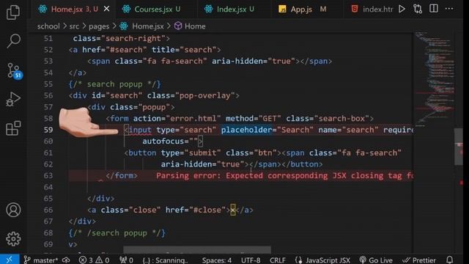Open the Explorer view in activity bar
Viewport: 469px width, 264px height.
[13, 12]
